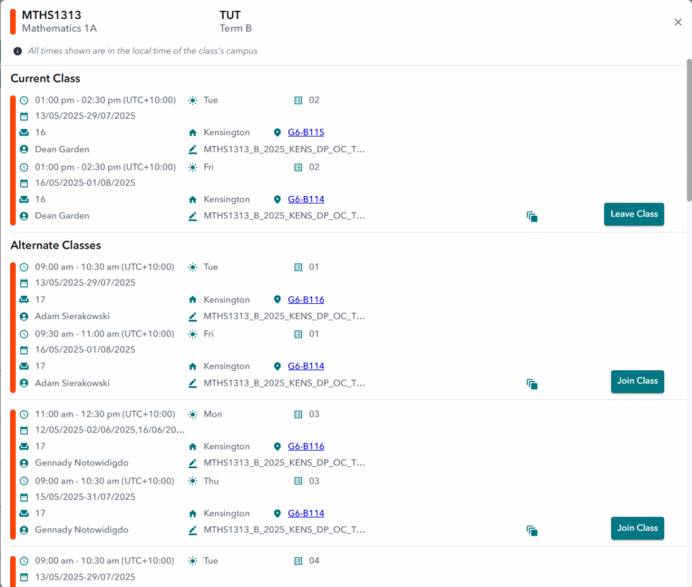Click pencil icon in Dean Garden Tuesday row
692x587 pixels.
point(193,149)
